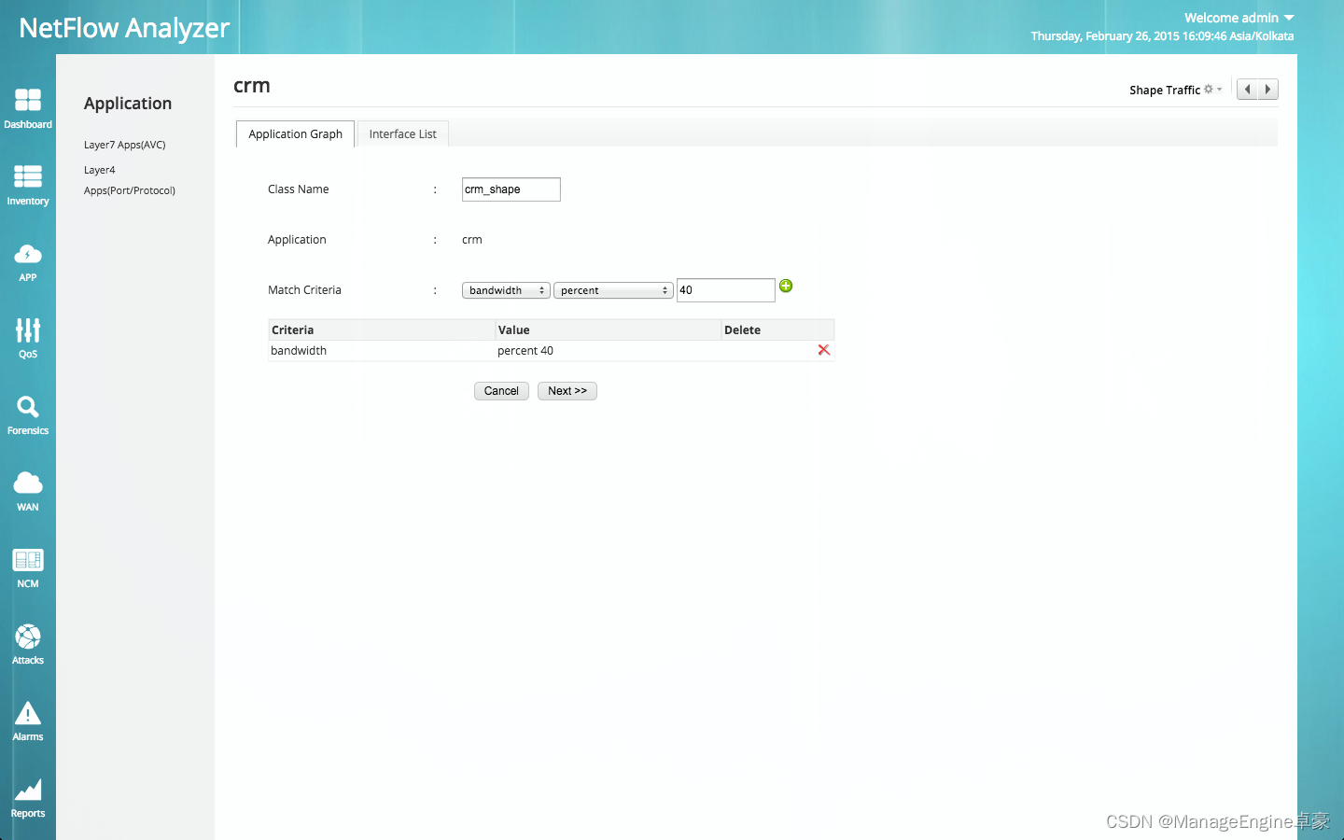Click the NetFlow Analyzer logo
Image resolution: width=1344 pixels, height=840 pixels.
(x=124, y=28)
